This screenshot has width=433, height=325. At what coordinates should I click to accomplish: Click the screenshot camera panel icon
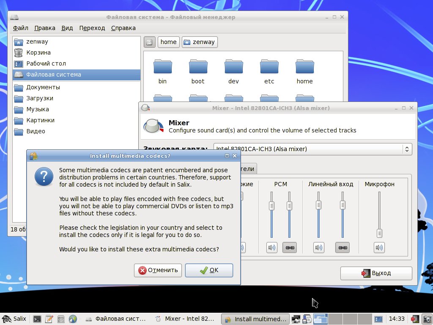tap(427, 319)
